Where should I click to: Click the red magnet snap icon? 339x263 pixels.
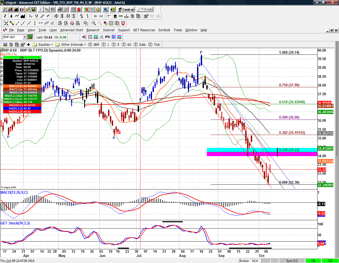[123, 23]
